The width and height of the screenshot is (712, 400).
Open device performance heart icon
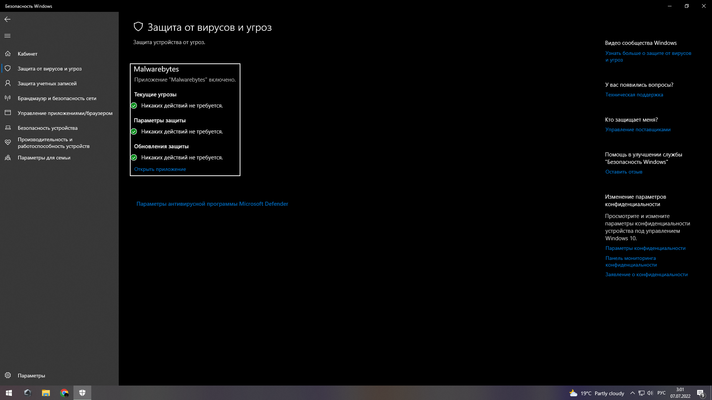pos(8,143)
